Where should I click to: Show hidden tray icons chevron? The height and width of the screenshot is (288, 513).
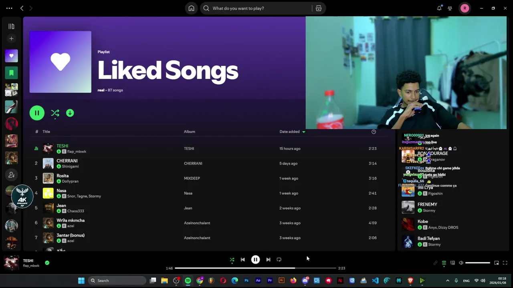pos(448,280)
